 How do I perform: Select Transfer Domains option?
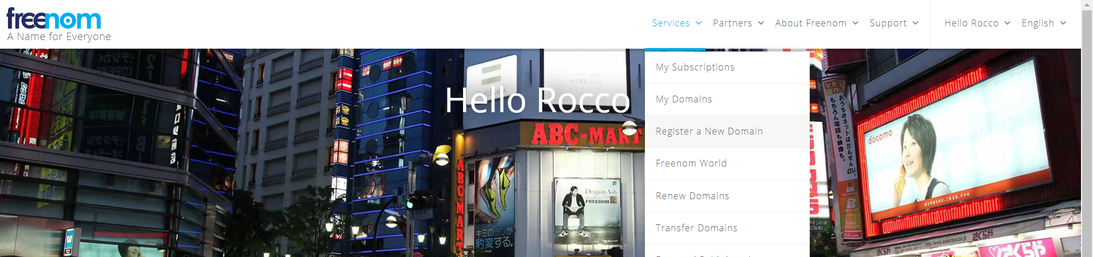click(x=727, y=228)
